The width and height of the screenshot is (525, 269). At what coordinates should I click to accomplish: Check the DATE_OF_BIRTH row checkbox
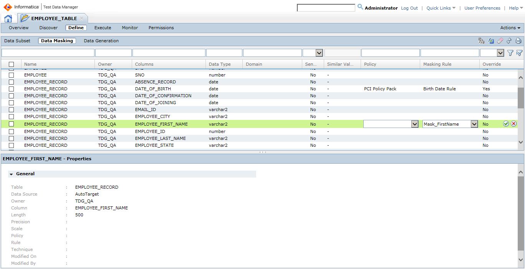point(11,89)
